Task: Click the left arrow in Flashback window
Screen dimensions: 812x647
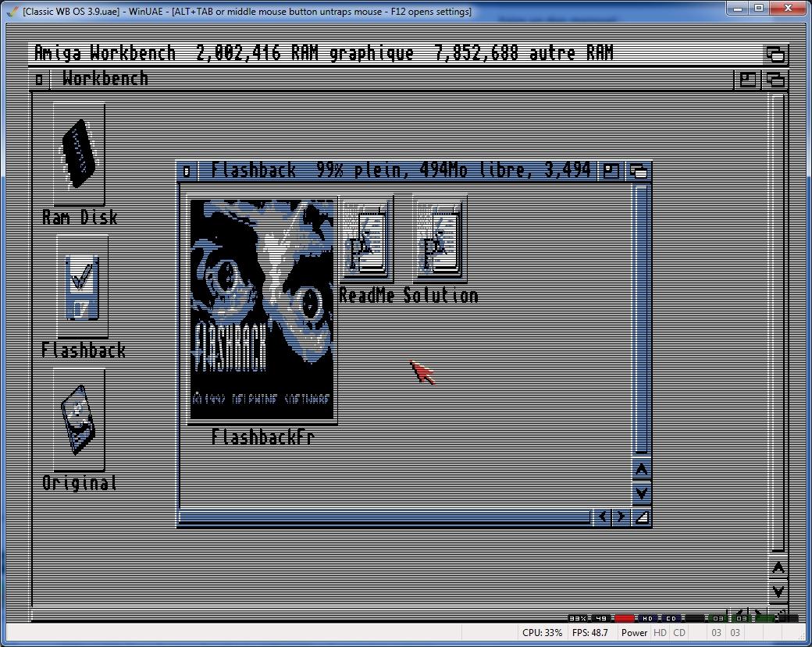Action: pyautogui.click(x=602, y=517)
